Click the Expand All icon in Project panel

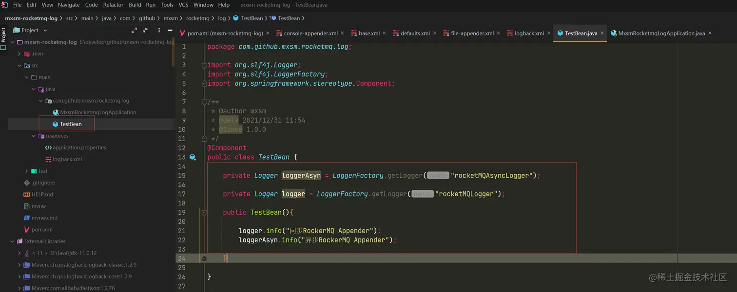pyautogui.click(x=135, y=30)
